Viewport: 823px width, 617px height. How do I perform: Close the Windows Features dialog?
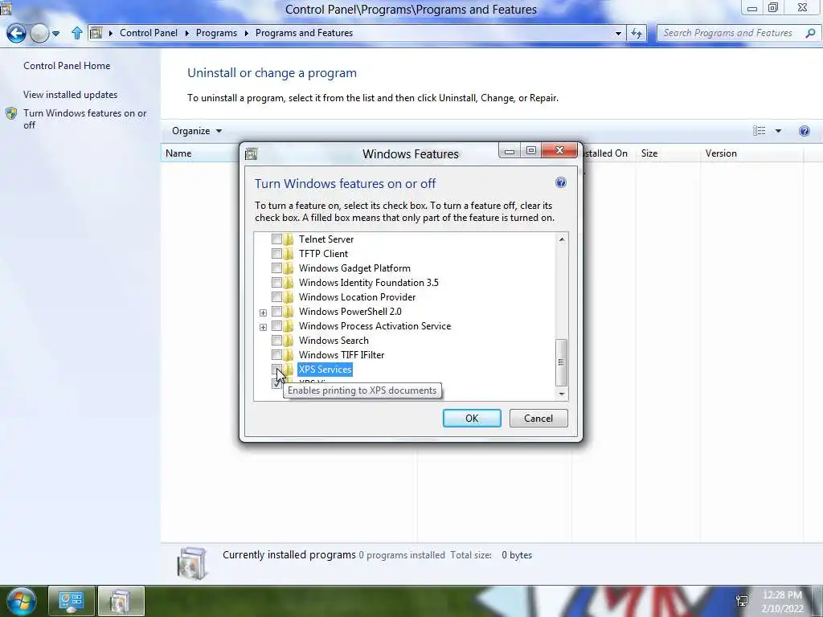[559, 150]
